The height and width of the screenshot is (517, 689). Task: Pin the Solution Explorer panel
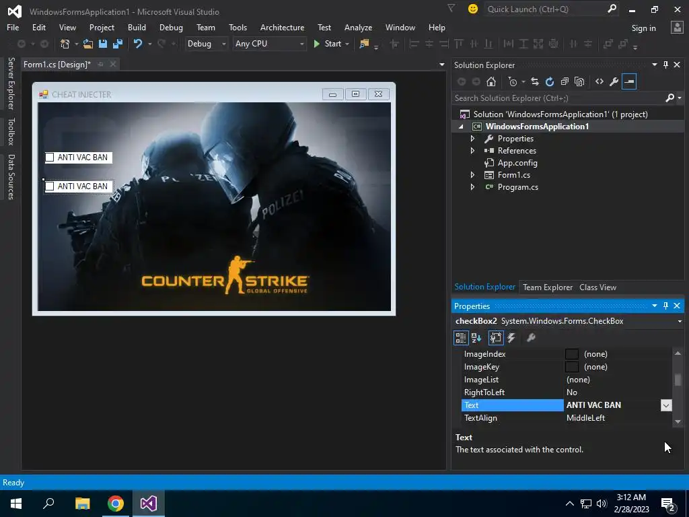pos(665,65)
